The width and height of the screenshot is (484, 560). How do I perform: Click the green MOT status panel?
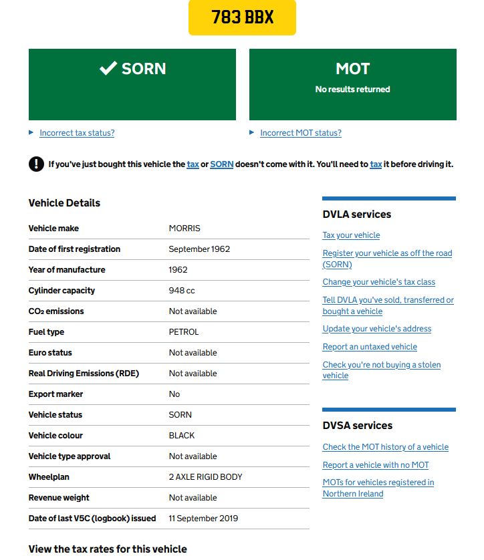click(352, 84)
